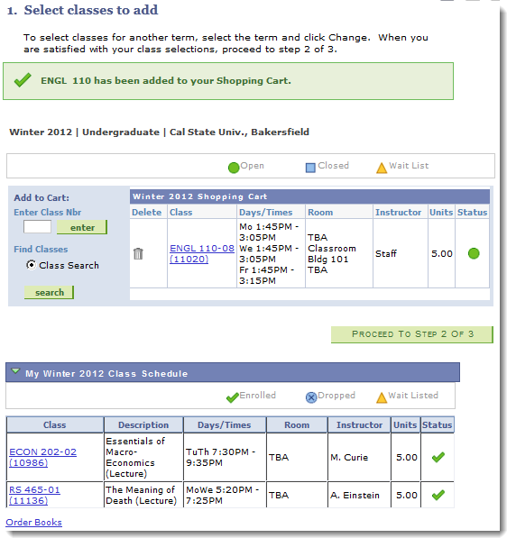The image size is (507, 538).
Task: Open ECON 202-02 (10986) class link
Action: click(43, 457)
